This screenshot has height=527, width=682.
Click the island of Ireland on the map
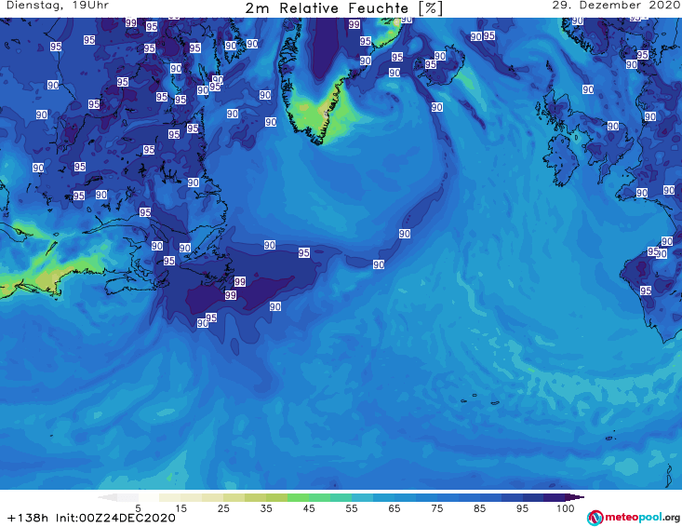[563, 162]
